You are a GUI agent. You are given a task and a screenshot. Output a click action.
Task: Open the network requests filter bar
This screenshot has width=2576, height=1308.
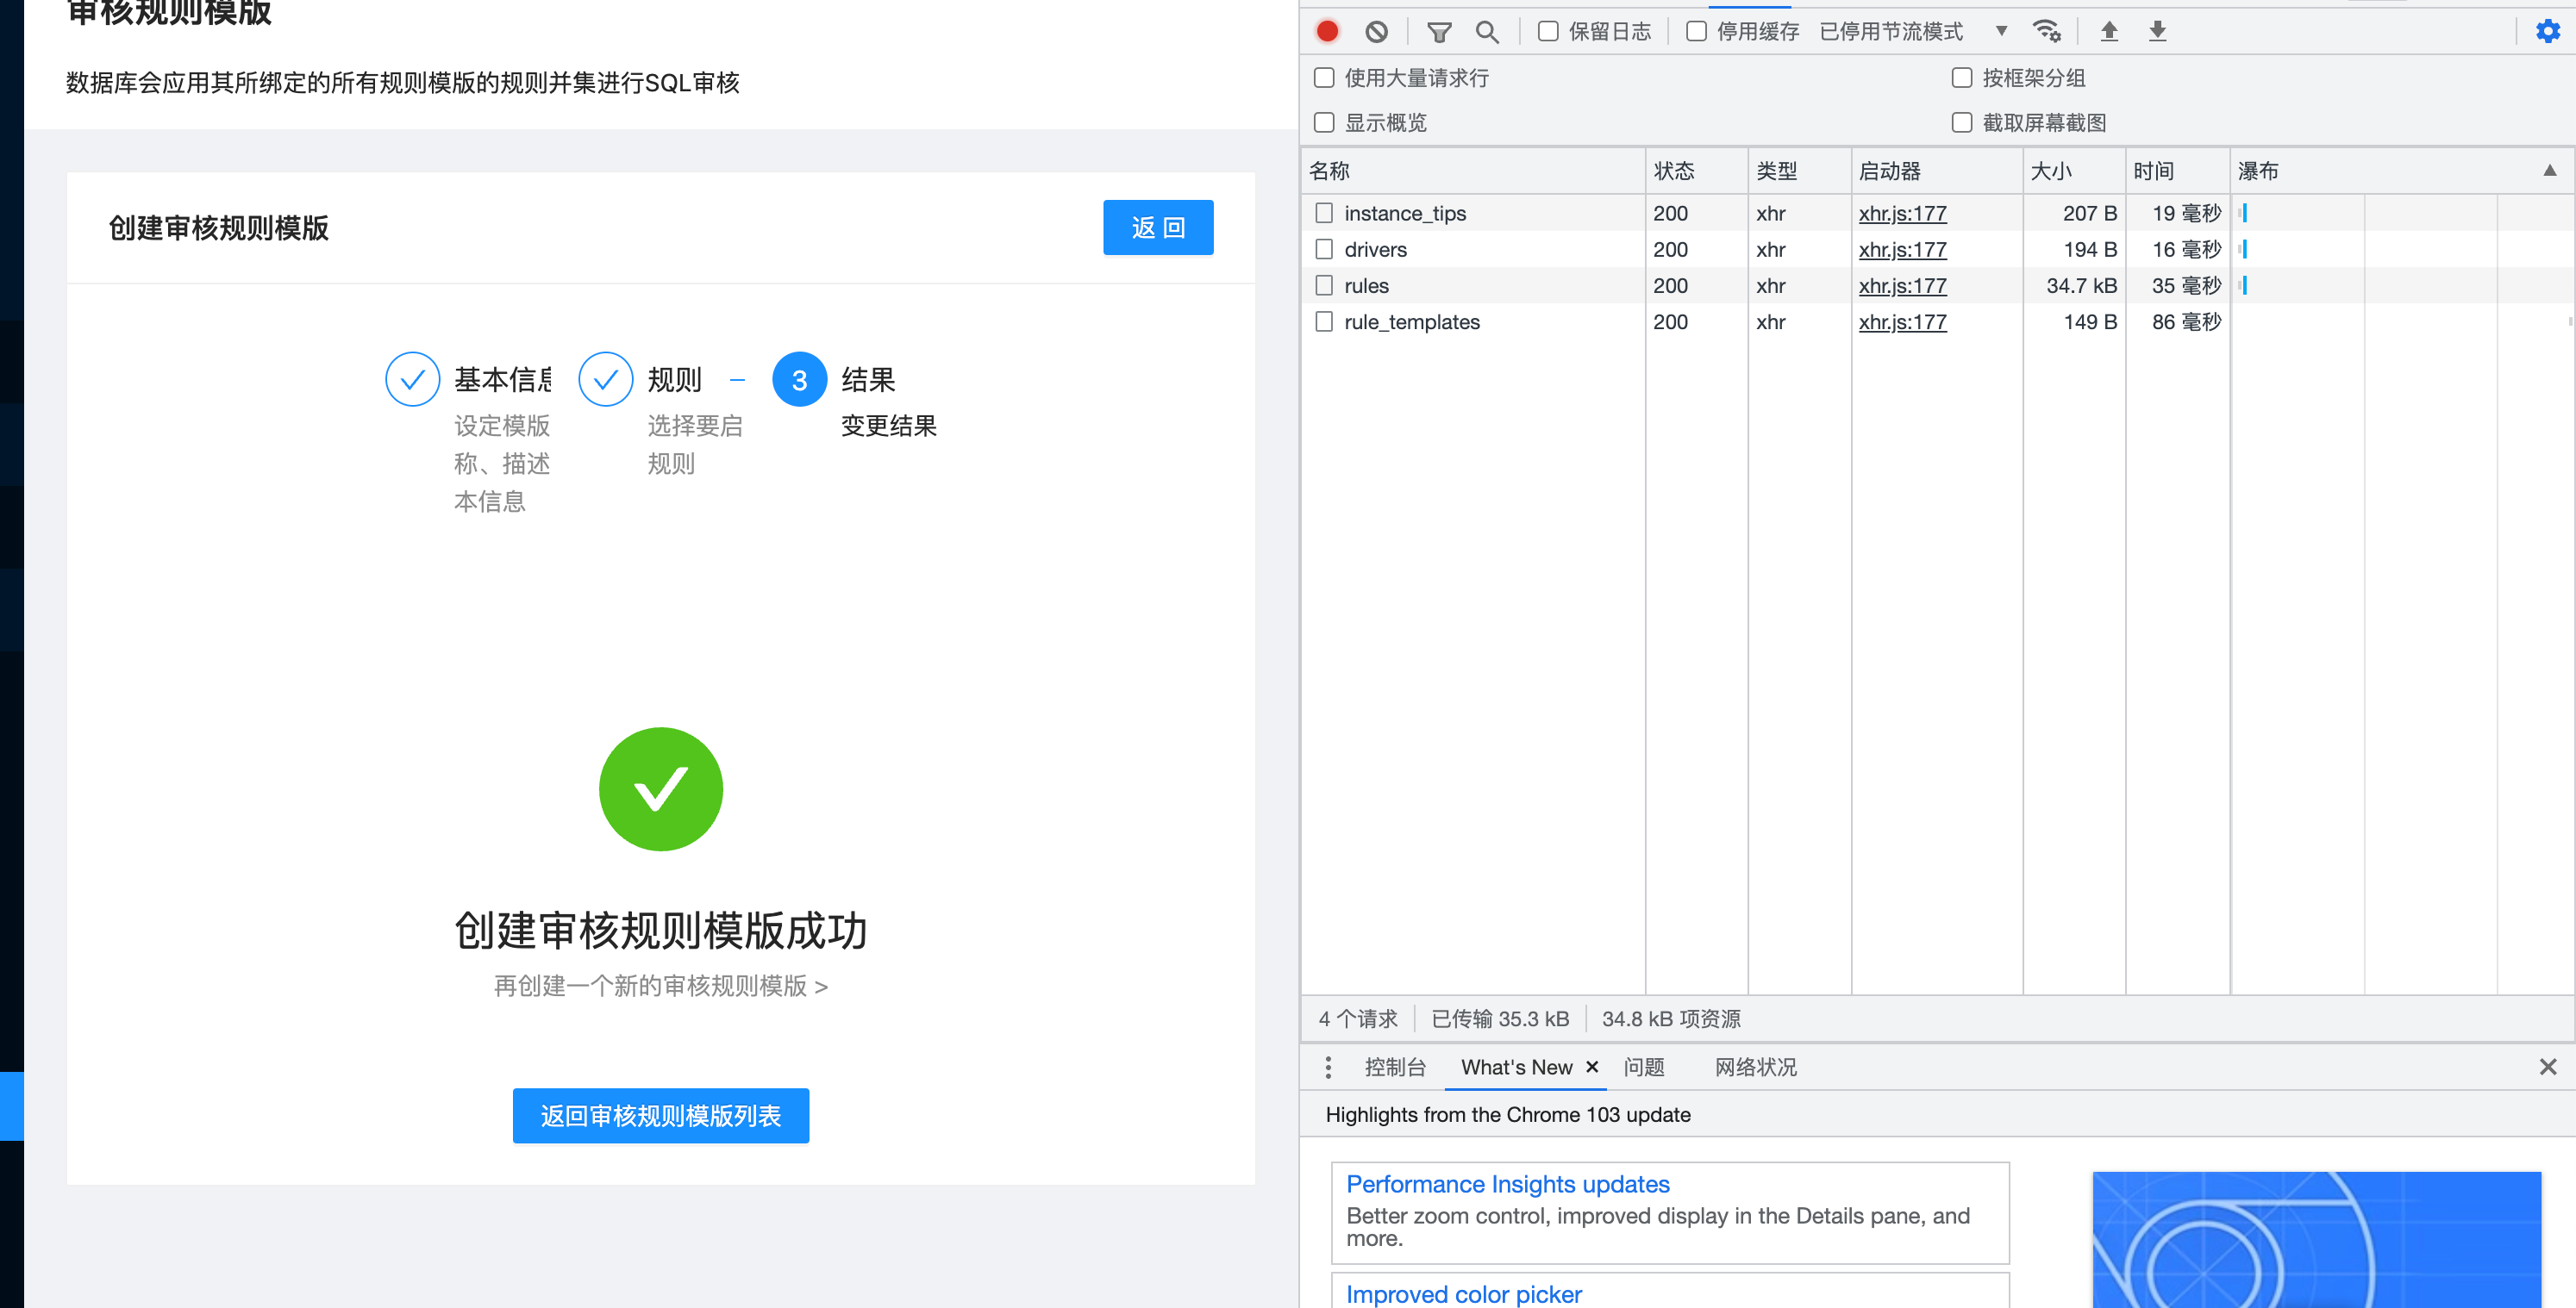(x=1438, y=31)
